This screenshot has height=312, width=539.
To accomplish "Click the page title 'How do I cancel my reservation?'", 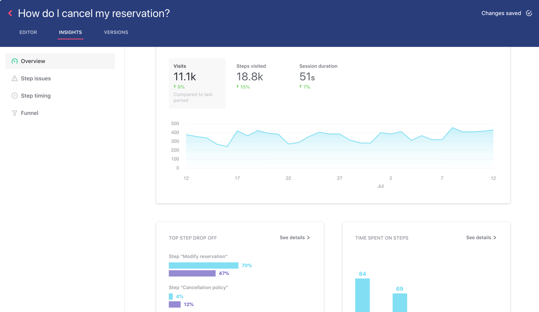I will click(x=94, y=13).
